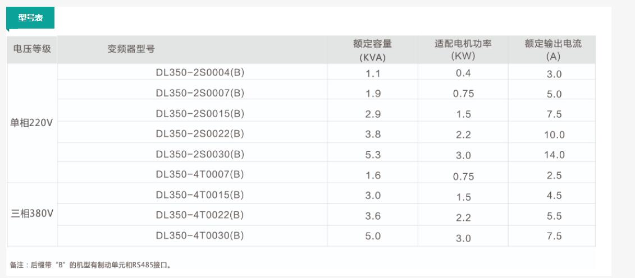Click the 三相380V voltage cell
The width and height of the screenshot is (635, 278).
pos(32,215)
